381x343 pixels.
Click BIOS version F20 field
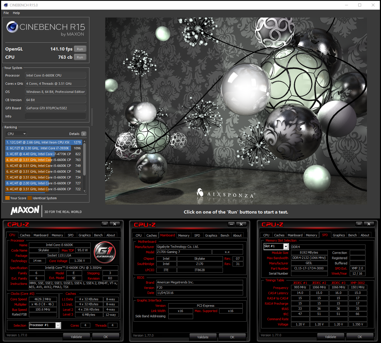(x=200, y=288)
